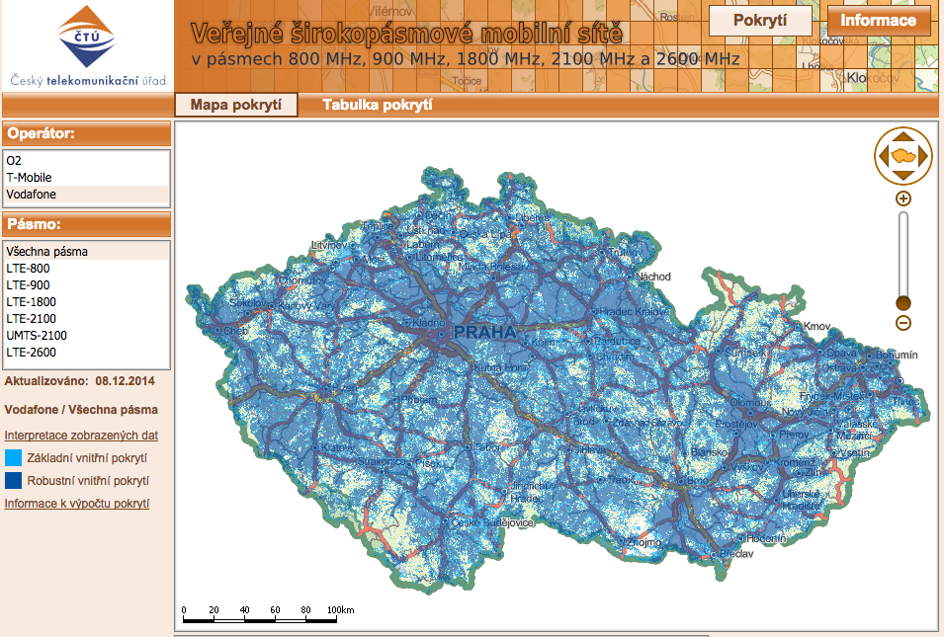Open the Informace section
The width and height of the screenshot is (944, 637).
point(879,21)
